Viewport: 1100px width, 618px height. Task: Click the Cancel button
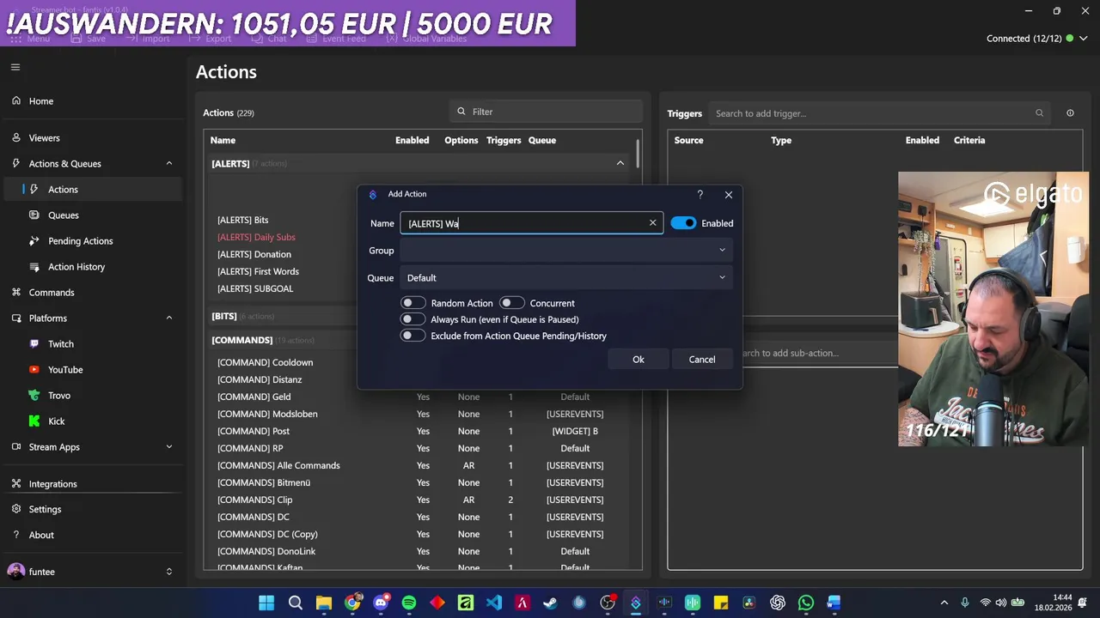click(702, 360)
